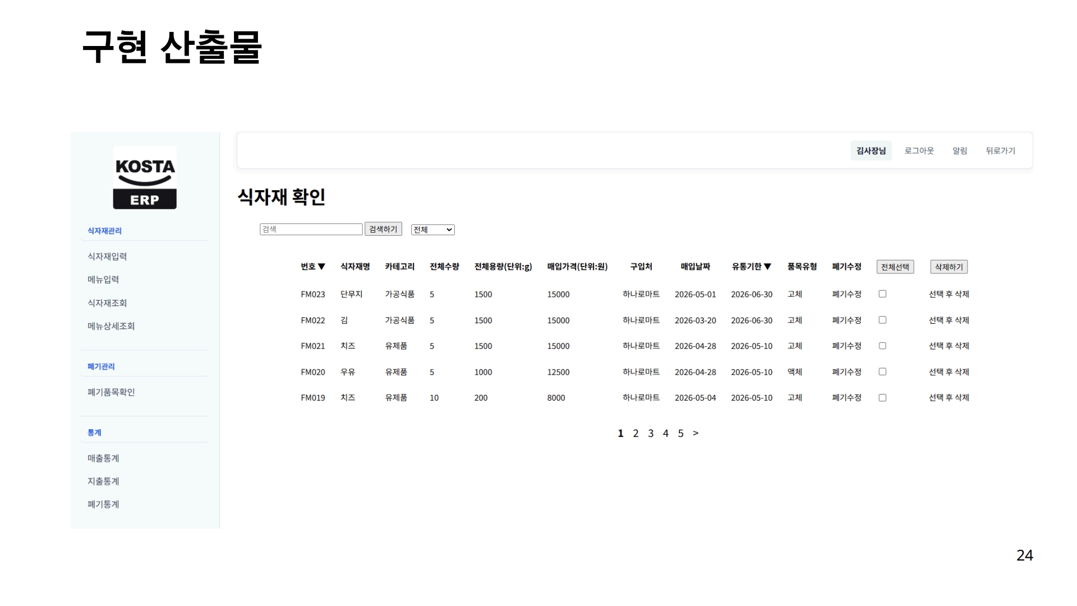
Task: Open 폐기통계 in the sidebar
Action: pos(103,504)
